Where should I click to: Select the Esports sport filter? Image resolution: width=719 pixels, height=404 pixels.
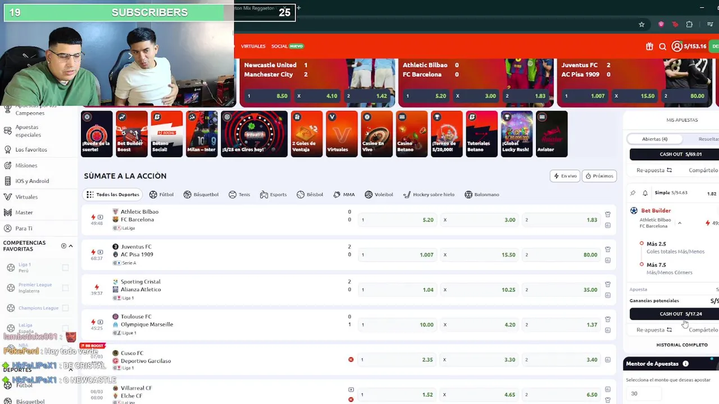coord(274,195)
